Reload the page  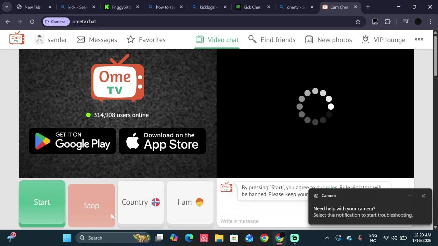pyautogui.click(x=32, y=22)
